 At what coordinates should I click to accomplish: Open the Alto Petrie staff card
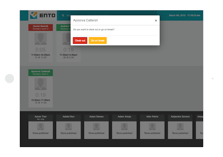pos(152,127)
